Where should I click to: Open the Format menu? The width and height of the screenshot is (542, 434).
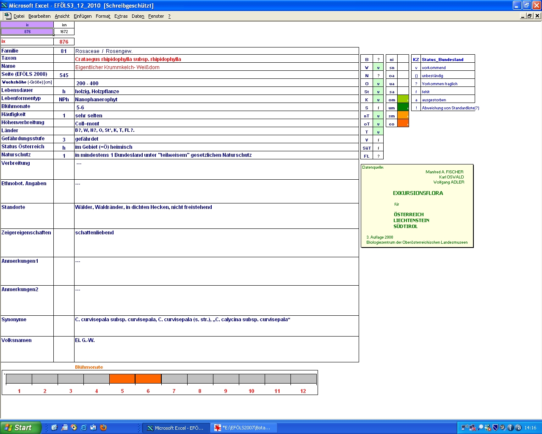coord(103,16)
